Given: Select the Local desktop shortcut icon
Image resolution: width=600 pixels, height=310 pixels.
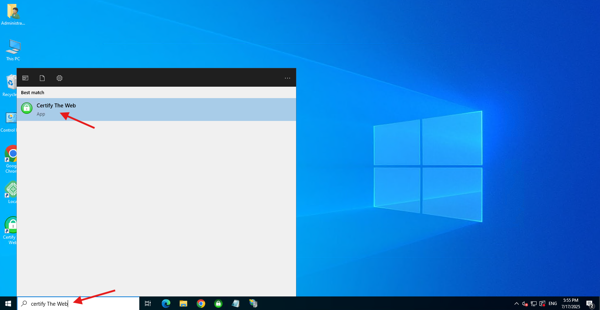Looking at the screenshot, I should click(x=11, y=192).
